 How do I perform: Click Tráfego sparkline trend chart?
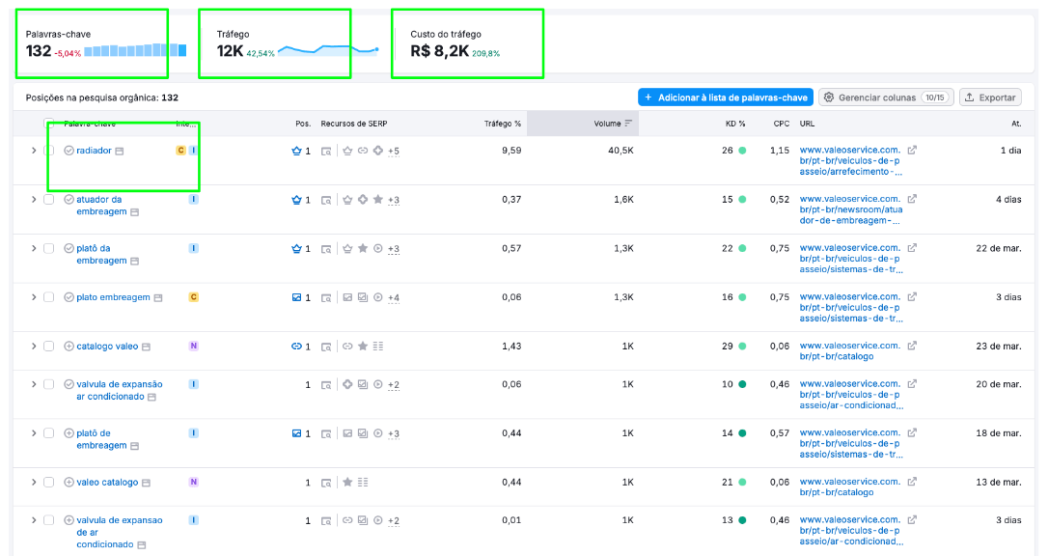coord(328,51)
